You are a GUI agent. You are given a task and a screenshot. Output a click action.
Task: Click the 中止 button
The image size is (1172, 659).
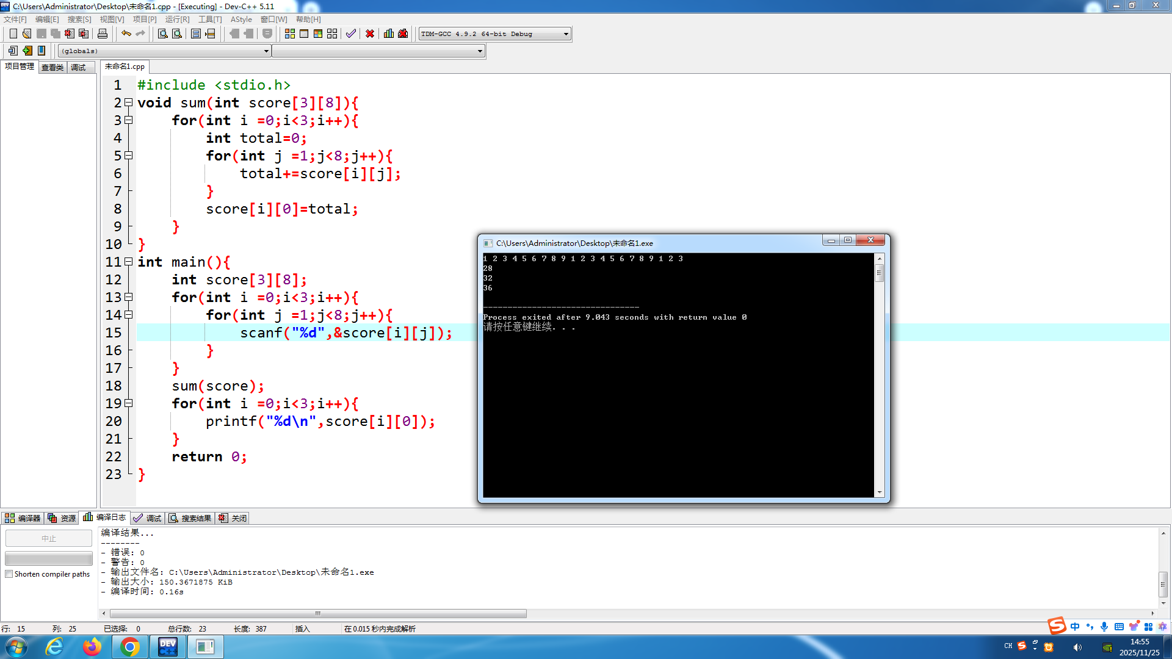pyautogui.click(x=49, y=538)
